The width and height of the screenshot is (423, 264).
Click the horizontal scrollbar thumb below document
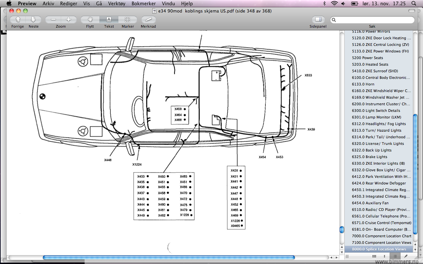click(169, 257)
